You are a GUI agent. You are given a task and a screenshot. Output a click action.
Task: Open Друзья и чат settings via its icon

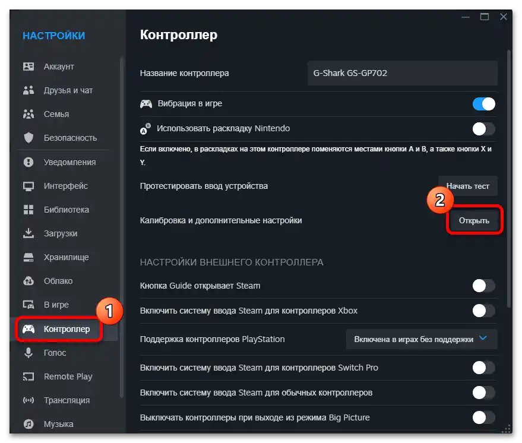pyautogui.click(x=28, y=90)
